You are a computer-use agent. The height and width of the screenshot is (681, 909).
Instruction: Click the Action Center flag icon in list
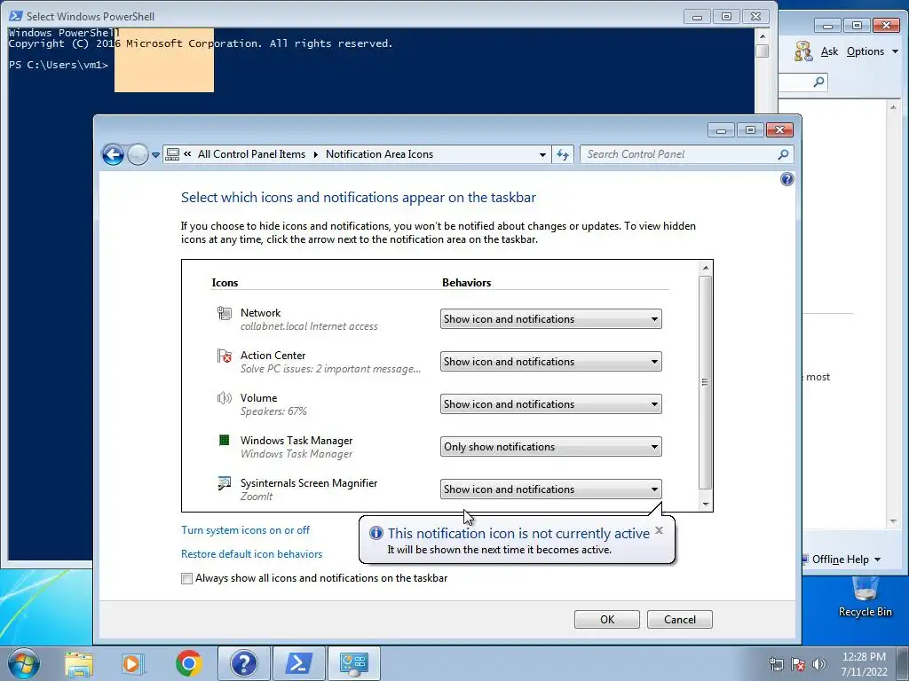pos(225,356)
